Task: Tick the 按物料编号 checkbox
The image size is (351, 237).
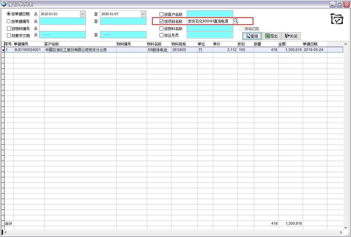Action: pyautogui.click(x=9, y=29)
